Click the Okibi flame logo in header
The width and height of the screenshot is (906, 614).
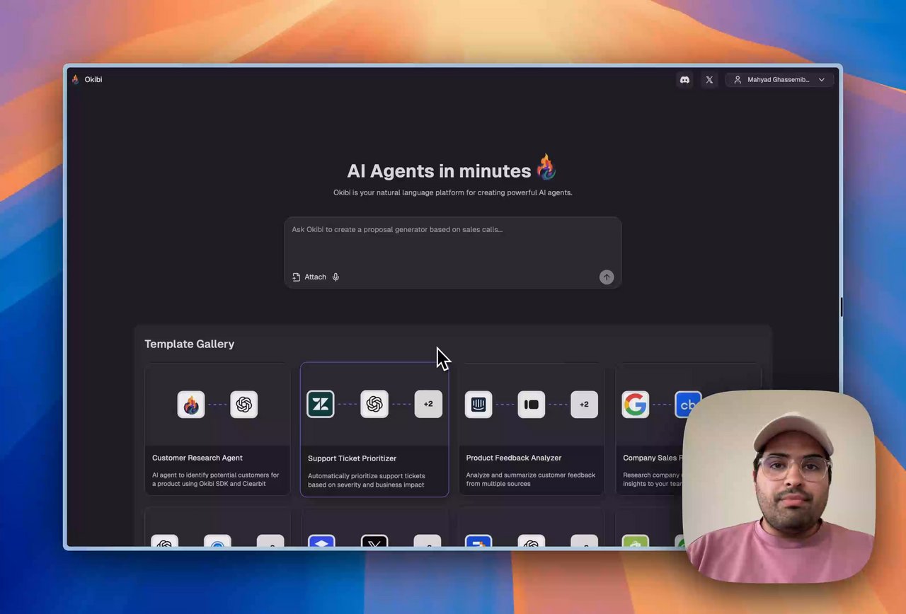tap(76, 79)
